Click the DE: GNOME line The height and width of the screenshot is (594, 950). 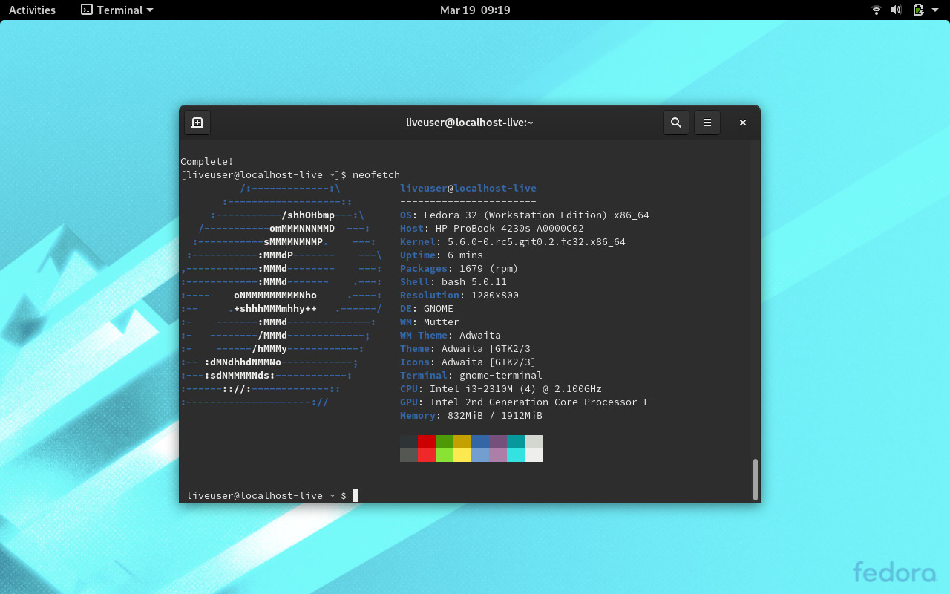(x=427, y=308)
